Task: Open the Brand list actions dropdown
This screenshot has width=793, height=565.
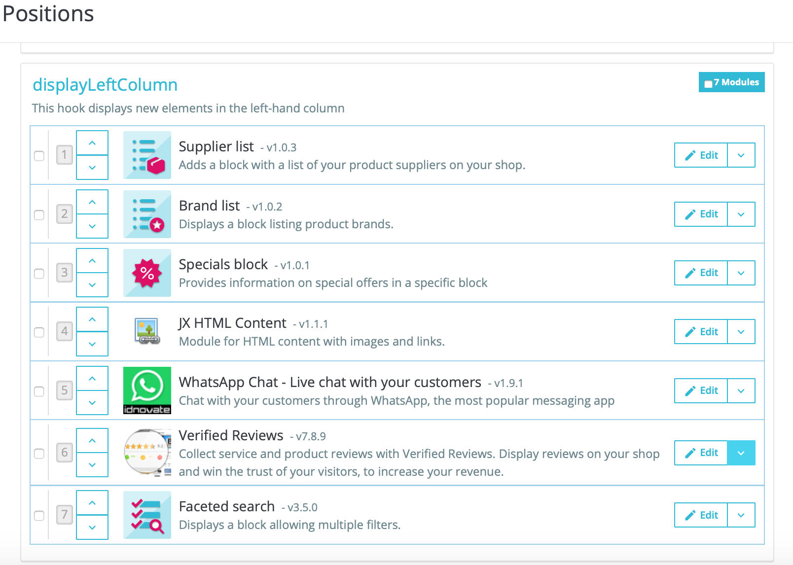Action: (x=741, y=214)
